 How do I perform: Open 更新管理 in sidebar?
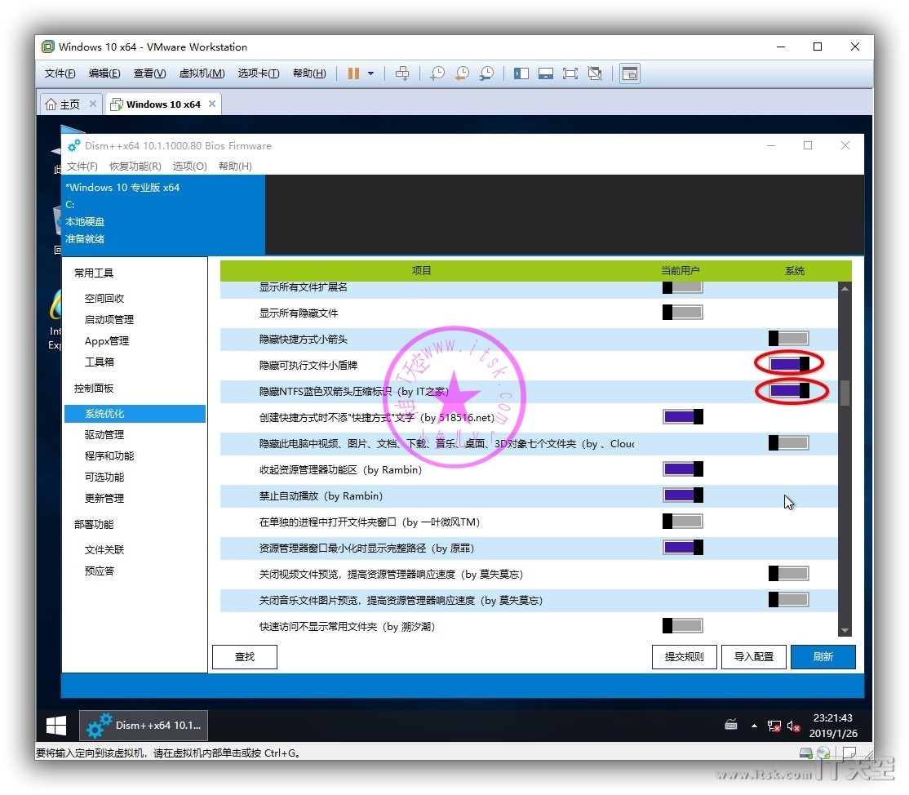point(104,498)
